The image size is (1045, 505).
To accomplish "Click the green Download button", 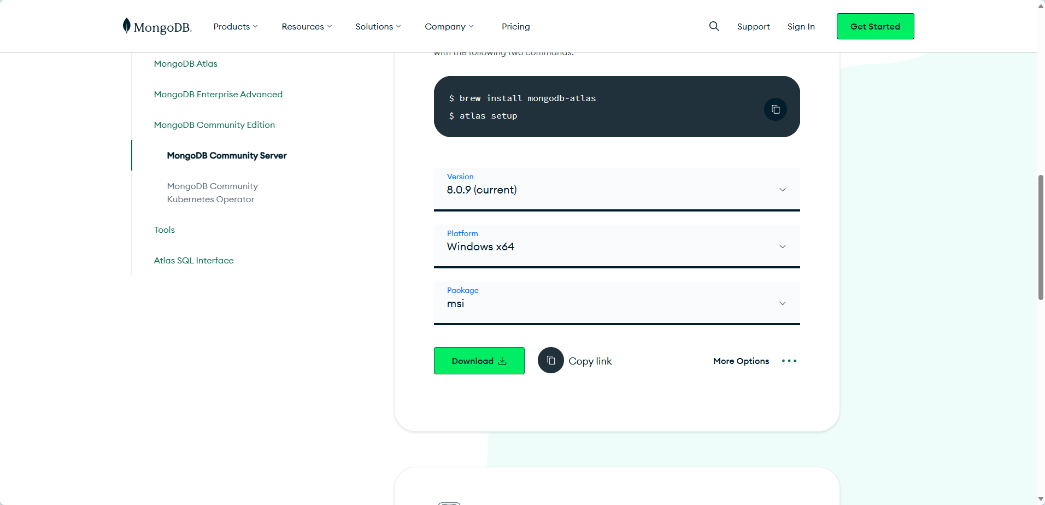I will point(479,361).
